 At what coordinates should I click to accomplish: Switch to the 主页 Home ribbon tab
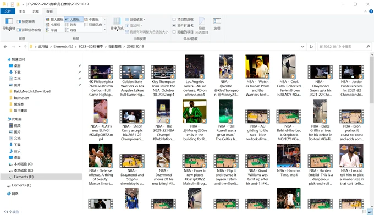[22, 12]
